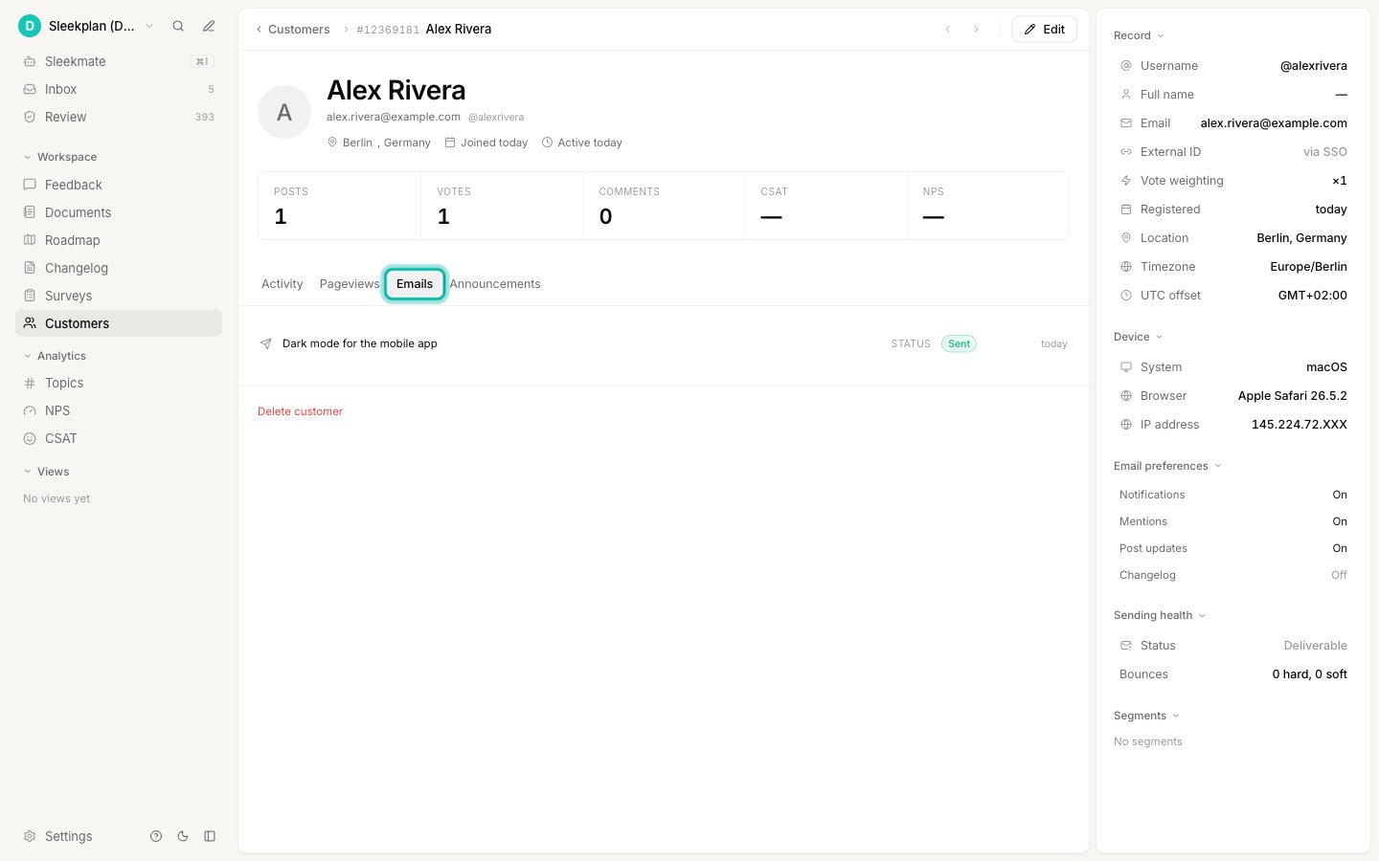
Task: Collapse the Sending health section
Action: pos(1160,615)
